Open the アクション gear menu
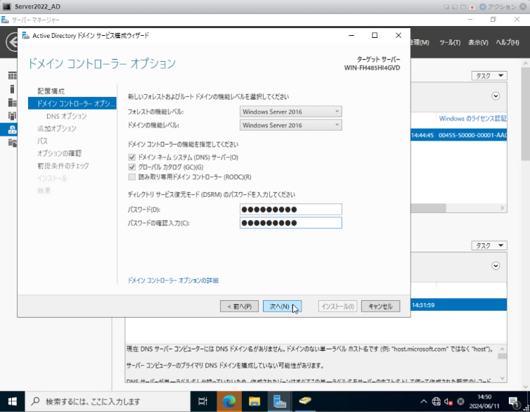Viewport: 530px width, 412px height. click(x=498, y=7)
